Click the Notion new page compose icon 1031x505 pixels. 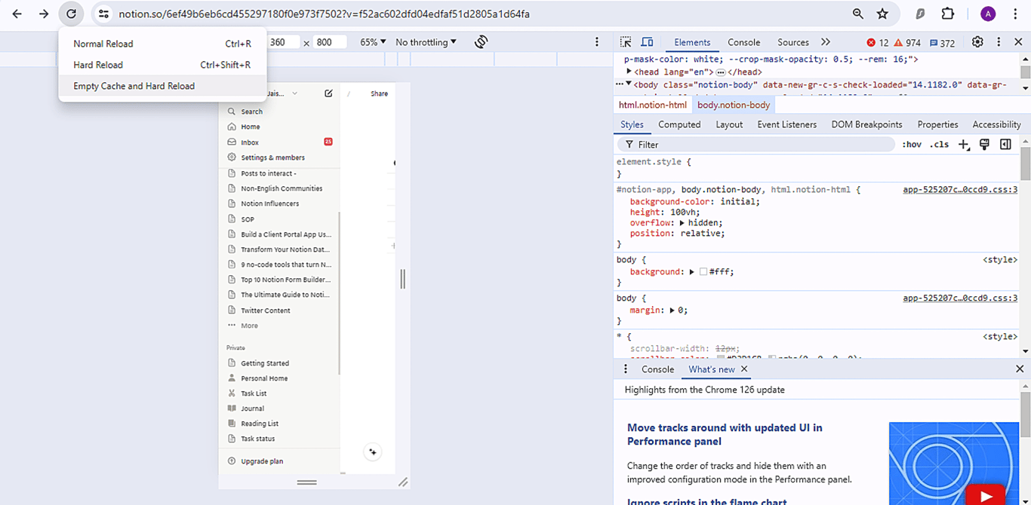(328, 93)
